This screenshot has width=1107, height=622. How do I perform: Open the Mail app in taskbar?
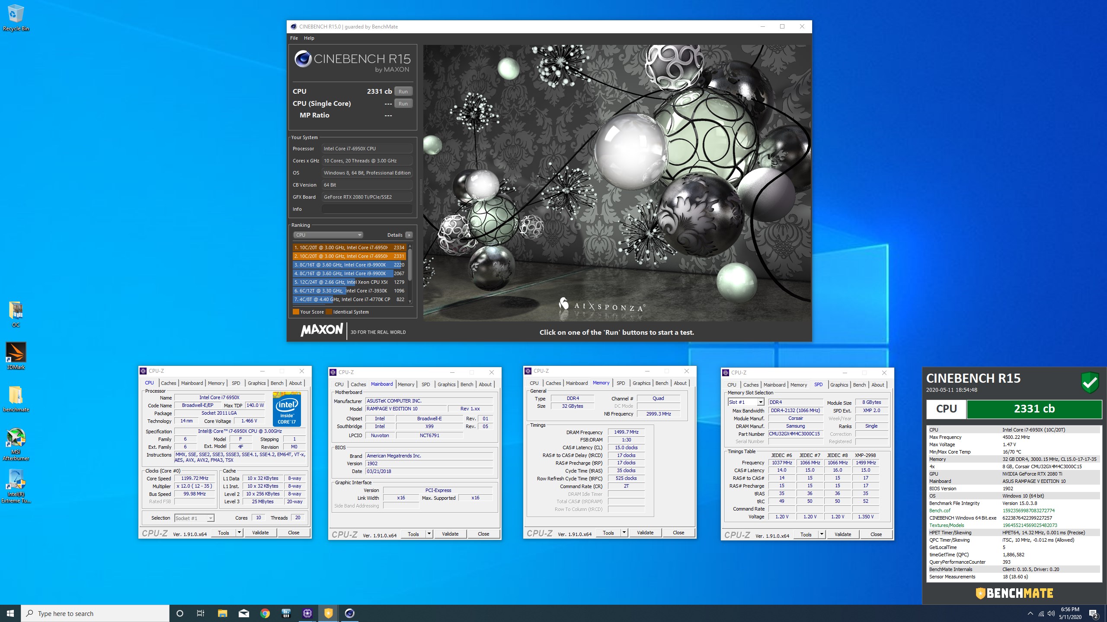pyautogui.click(x=244, y=613)
